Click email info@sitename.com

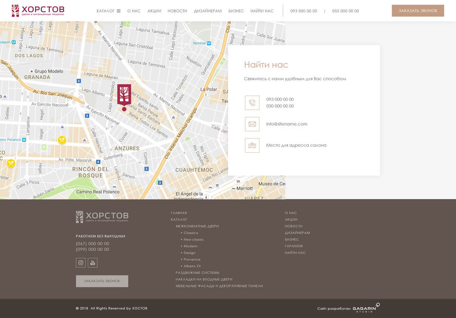click(x=286, y=124)
